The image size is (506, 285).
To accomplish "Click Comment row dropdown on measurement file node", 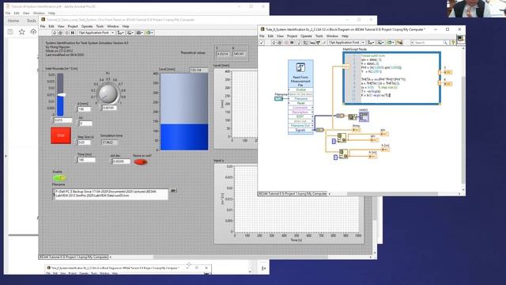I will click(300, 108).
